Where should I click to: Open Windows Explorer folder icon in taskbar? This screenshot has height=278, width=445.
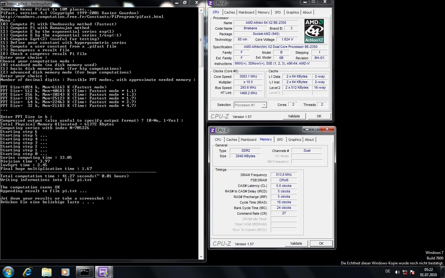[x=46, y=272]
